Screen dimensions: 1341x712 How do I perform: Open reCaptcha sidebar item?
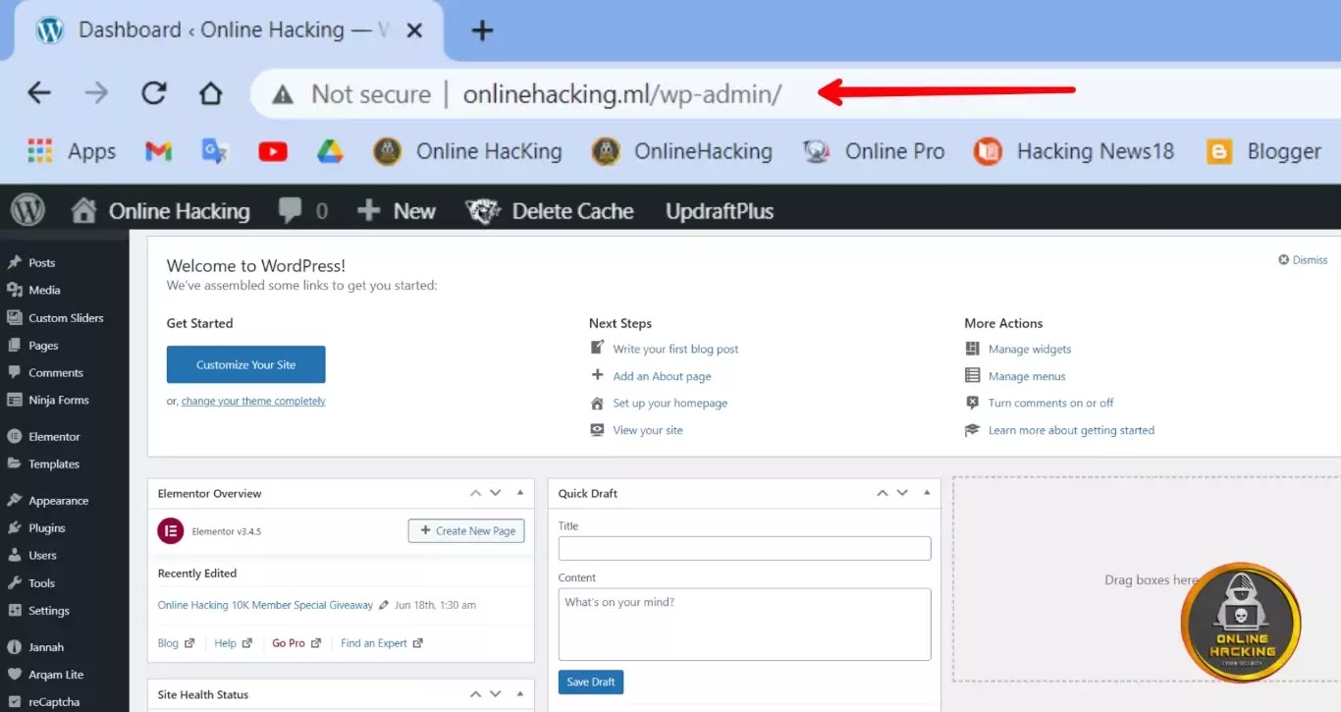(x=54, y=702)
